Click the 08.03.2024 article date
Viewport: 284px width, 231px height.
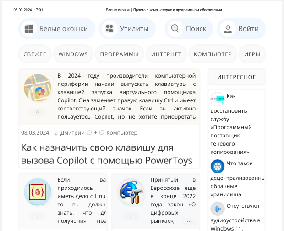point(35,133)
